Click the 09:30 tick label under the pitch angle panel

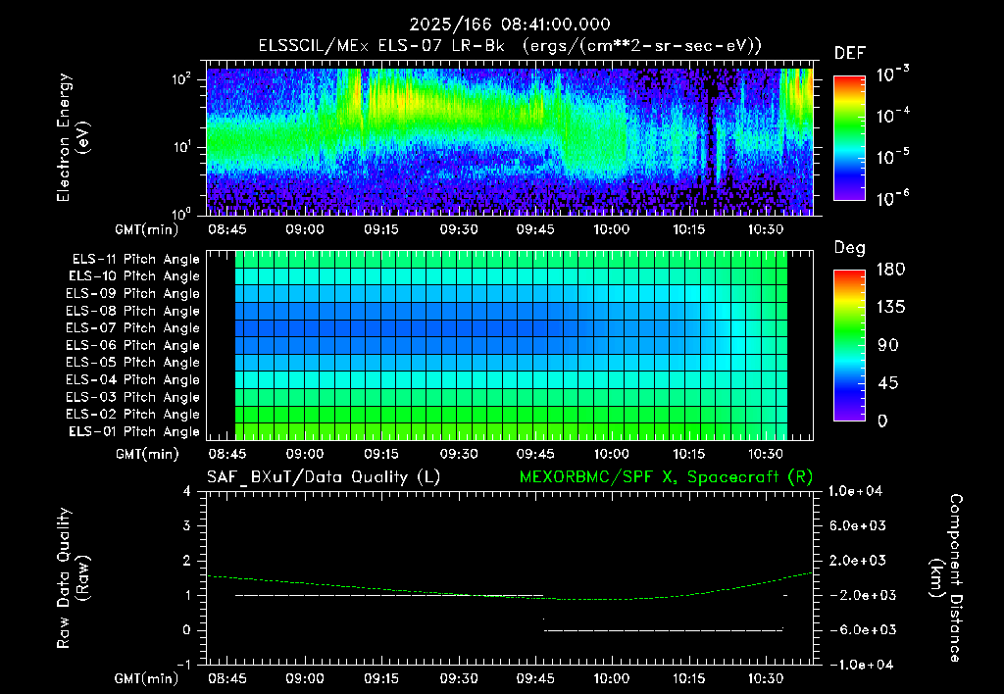[x=459, y=454]
